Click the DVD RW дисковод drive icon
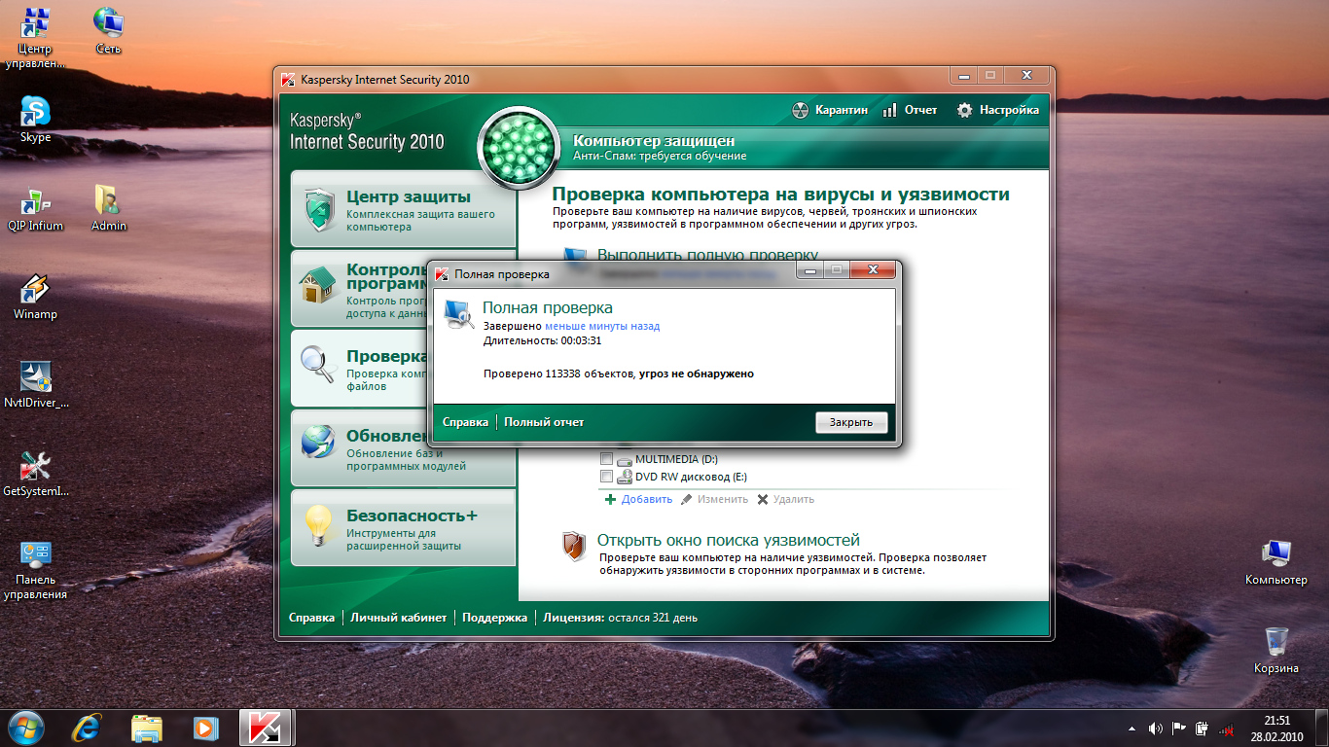This screenshot has height=747, width=1329. point(625,477)
